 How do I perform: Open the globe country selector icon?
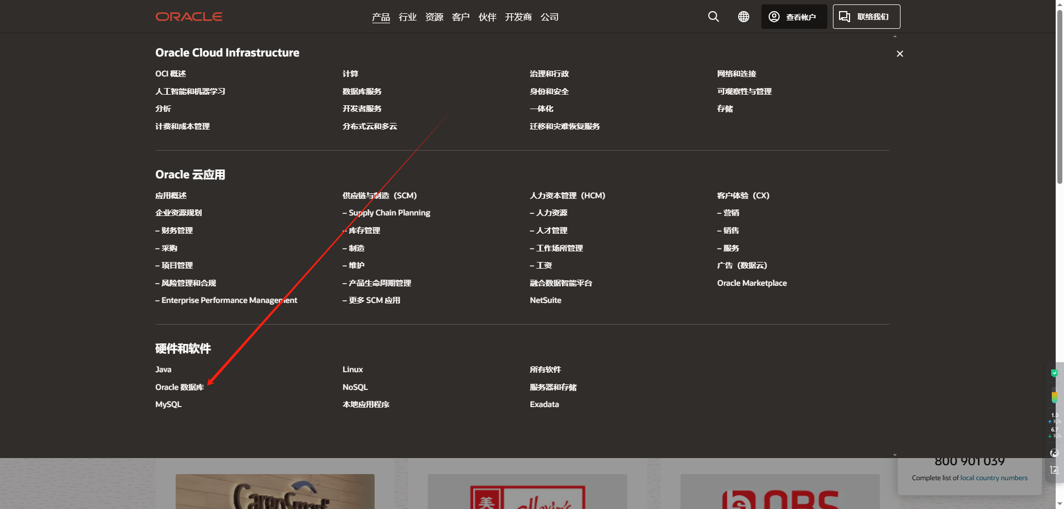click(744, 17)
